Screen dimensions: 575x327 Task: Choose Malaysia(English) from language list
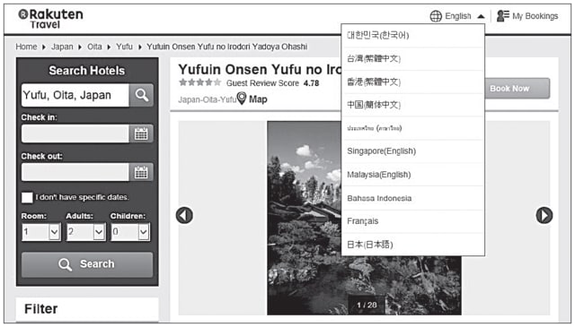point(413,175)
